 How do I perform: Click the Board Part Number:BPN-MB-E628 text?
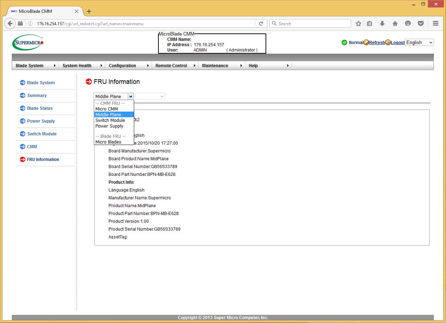tap(142, 174)
